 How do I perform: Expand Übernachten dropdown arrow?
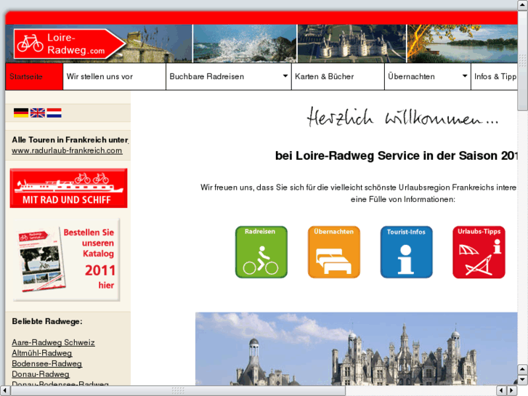tap(465, 76)
